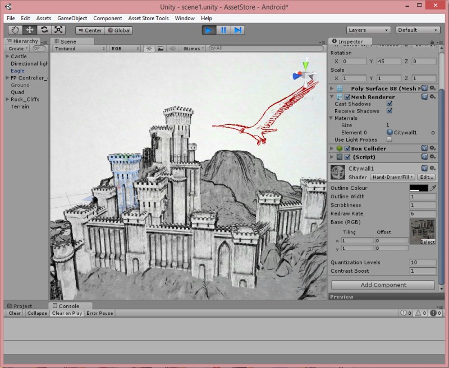Toggle scene lighting sun icon
Screen dimensions: 449x368
click(149, 49)
